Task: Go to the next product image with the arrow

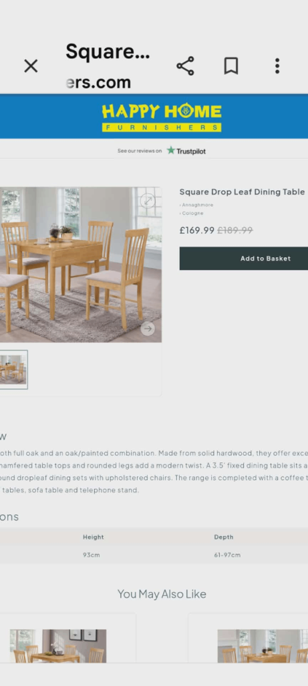Action: [148, 328]
